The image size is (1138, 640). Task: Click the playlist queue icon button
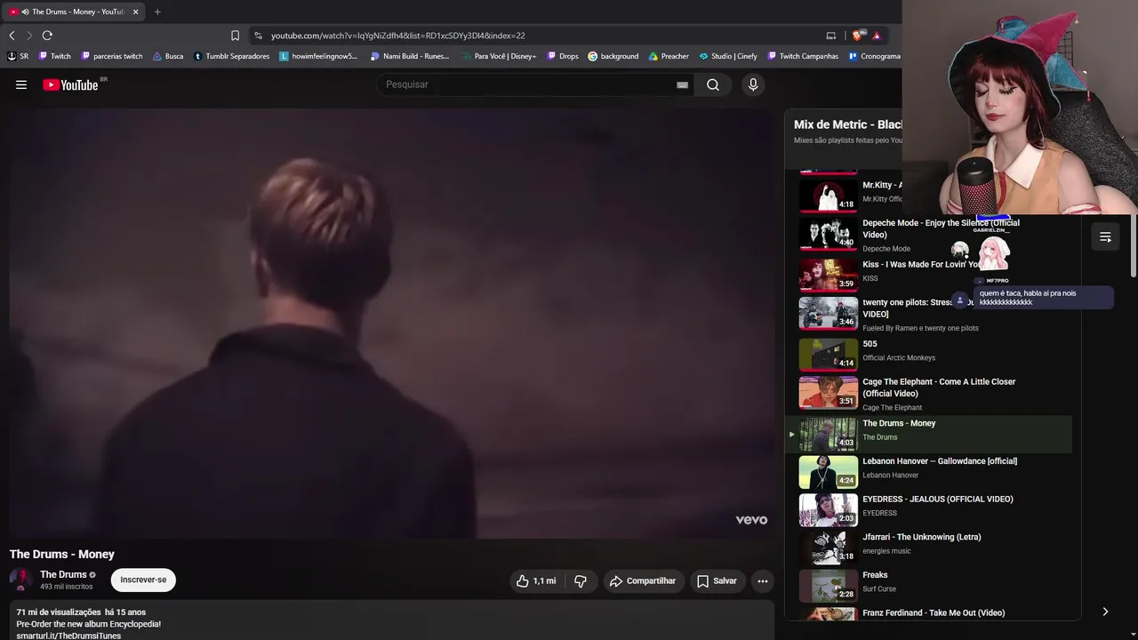pyautogui.click(x=1105, y=237)
